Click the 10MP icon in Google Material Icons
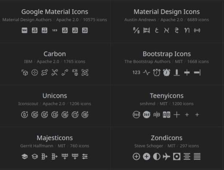This screenshot has height=170, width=224. (x=35, y=30)
